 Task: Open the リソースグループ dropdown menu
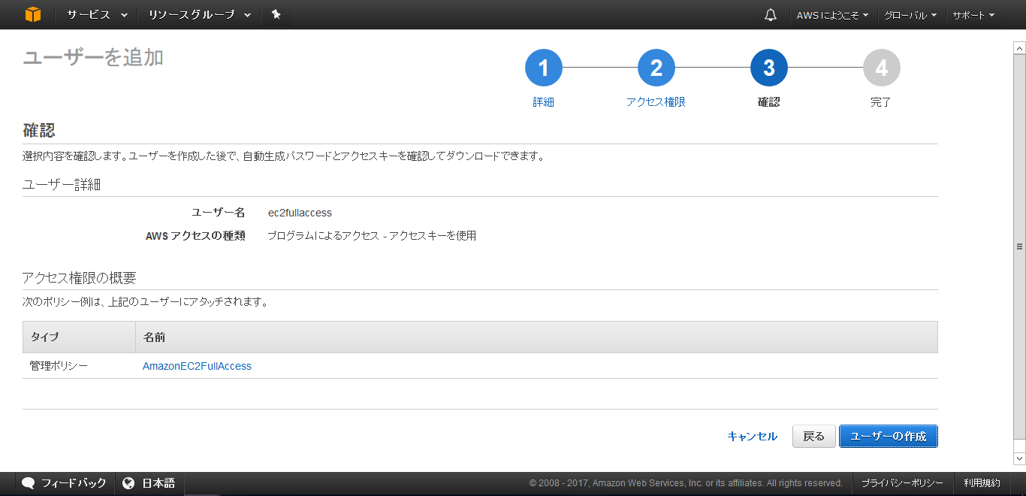199,14
